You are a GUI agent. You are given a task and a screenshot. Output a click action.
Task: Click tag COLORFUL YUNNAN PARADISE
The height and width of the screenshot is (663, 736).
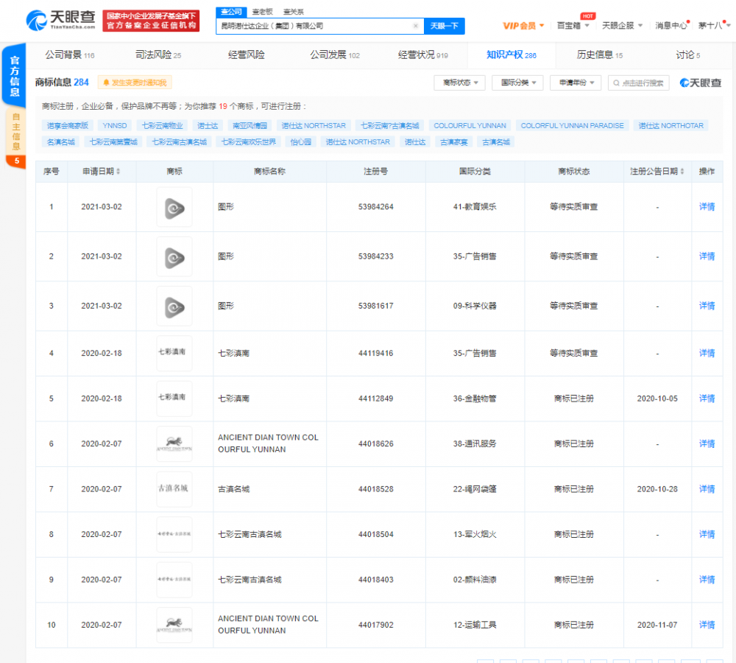click(572, 126)
